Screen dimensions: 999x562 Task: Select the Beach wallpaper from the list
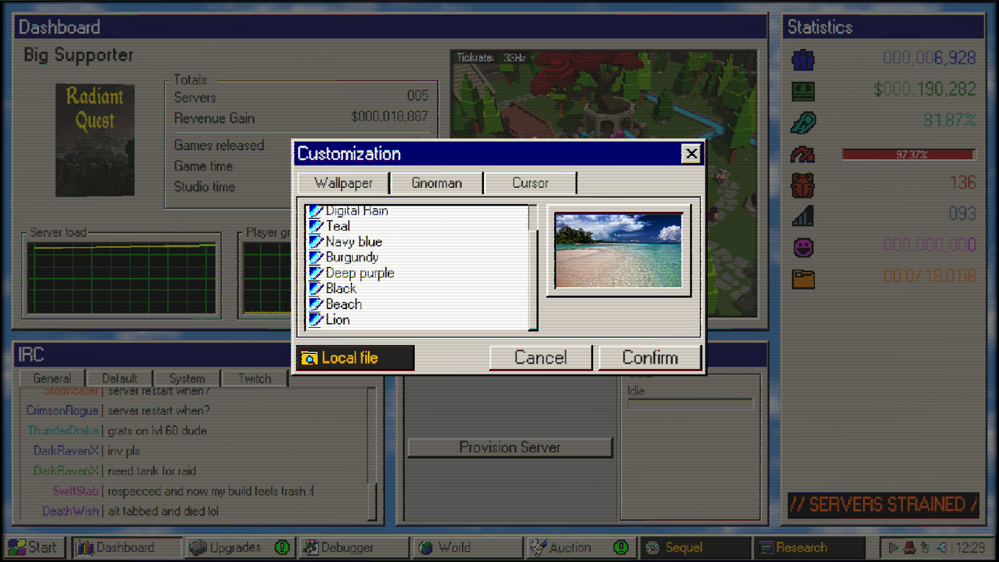(344, 304)
